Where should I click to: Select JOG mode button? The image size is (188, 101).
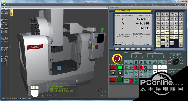point(164,62)
